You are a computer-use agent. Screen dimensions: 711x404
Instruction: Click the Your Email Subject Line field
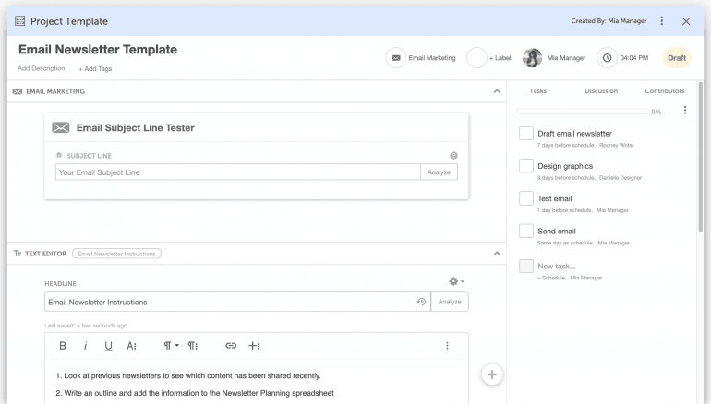coord(237,172)
